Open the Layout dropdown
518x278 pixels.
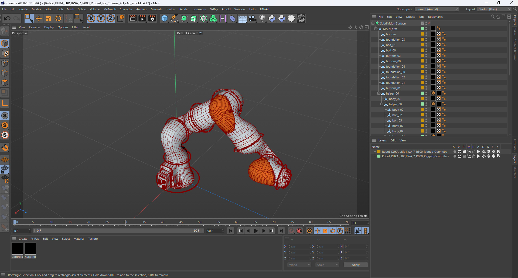pos(494,9)
